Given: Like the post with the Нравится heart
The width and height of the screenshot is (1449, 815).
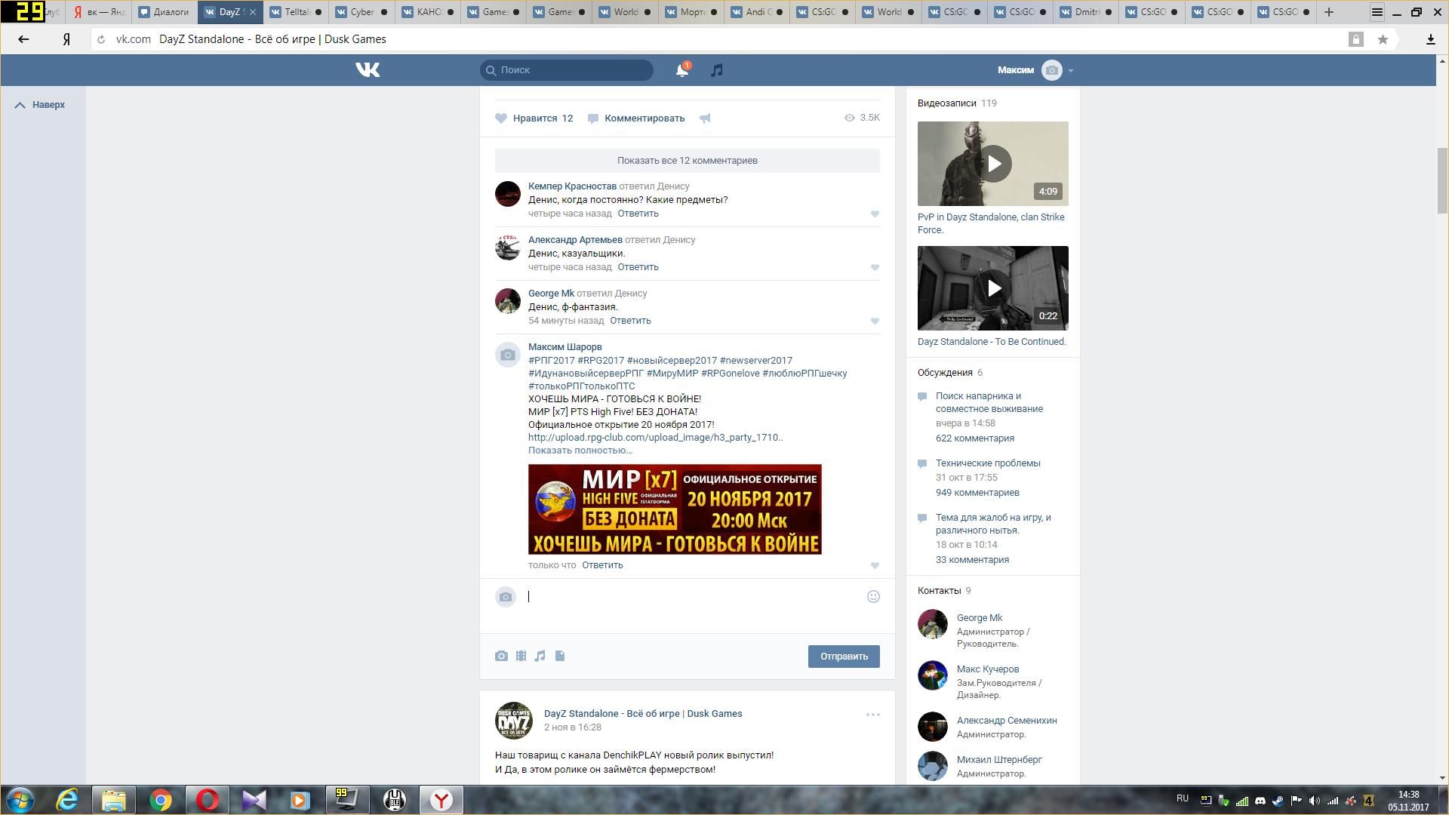Looking at the screenshot, I should [x=501, y=118].
